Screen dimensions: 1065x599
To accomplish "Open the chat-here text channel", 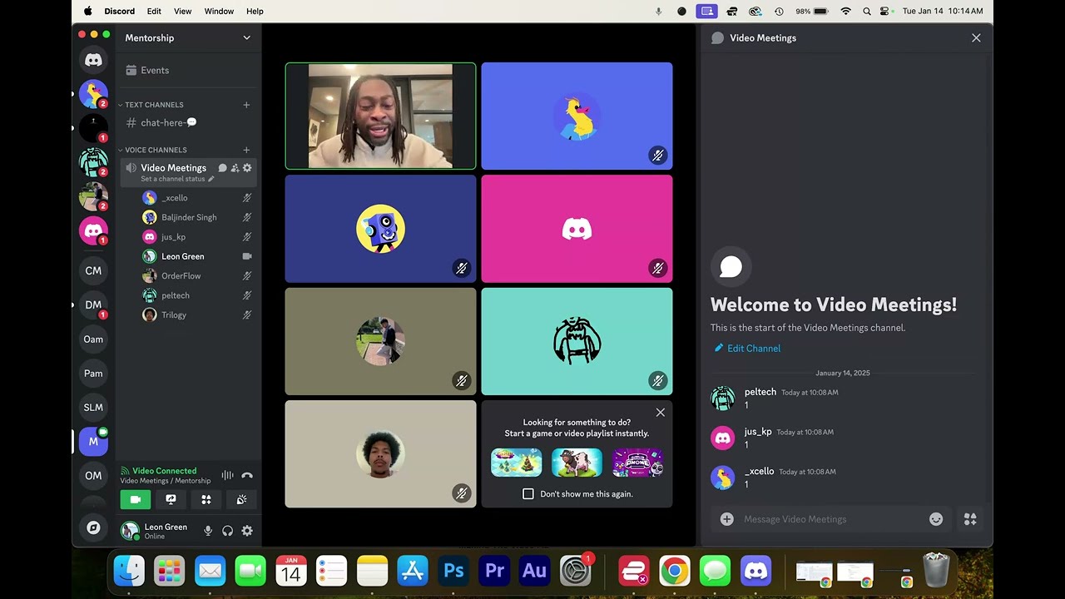I will [x=188, y=122].
